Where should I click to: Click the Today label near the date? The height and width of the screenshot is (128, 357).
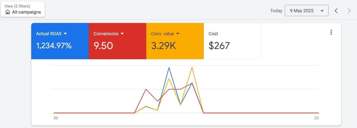click(x=276, y=11)
